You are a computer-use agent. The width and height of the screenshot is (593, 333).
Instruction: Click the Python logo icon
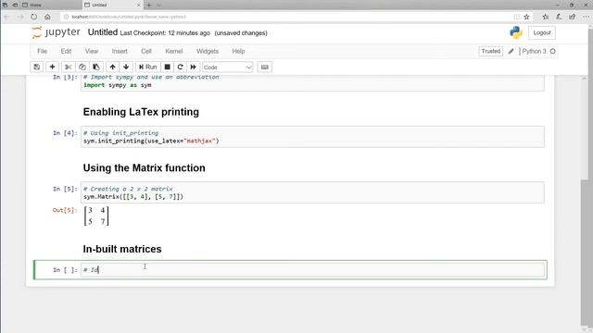(x=515, y=33)
